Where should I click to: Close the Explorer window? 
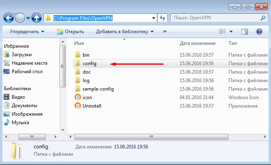(261, 7)
